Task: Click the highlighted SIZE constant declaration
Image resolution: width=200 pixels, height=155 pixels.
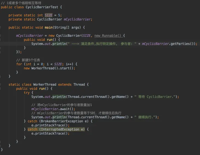Action: pos(49,15)
